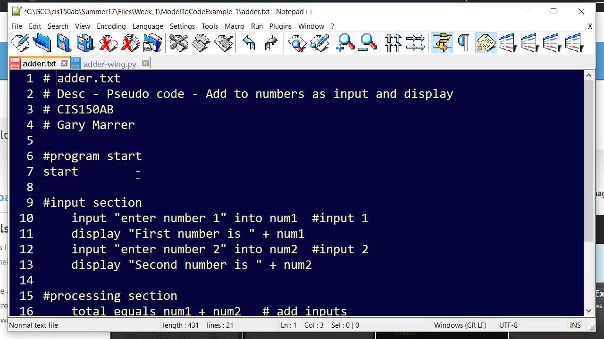The width and height of the screenshot is (604, 339).
Task: Open the Run menu
Action: tap(257, 26)
